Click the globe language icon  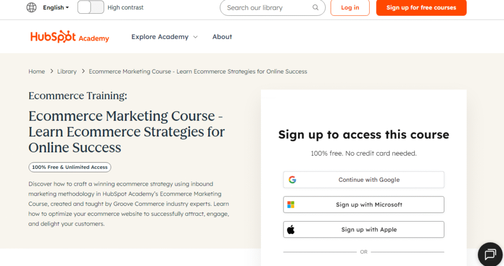click(x=31, y=7)
